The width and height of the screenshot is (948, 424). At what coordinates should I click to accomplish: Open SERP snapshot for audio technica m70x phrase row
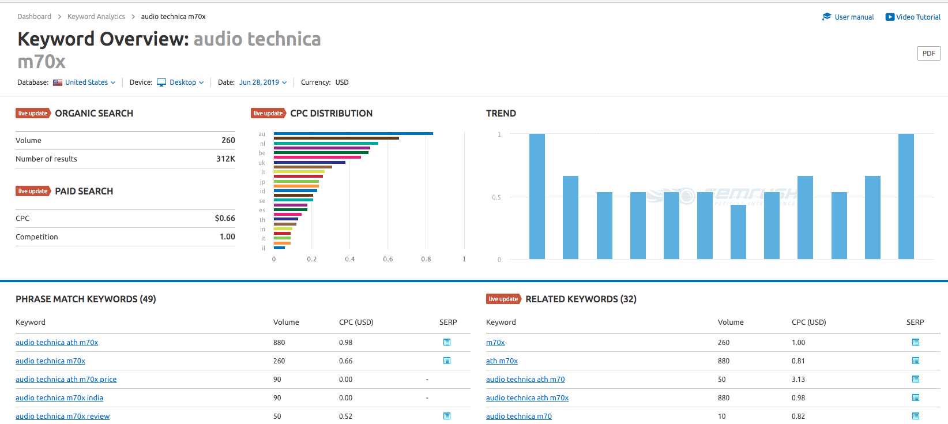coord(447,361)
